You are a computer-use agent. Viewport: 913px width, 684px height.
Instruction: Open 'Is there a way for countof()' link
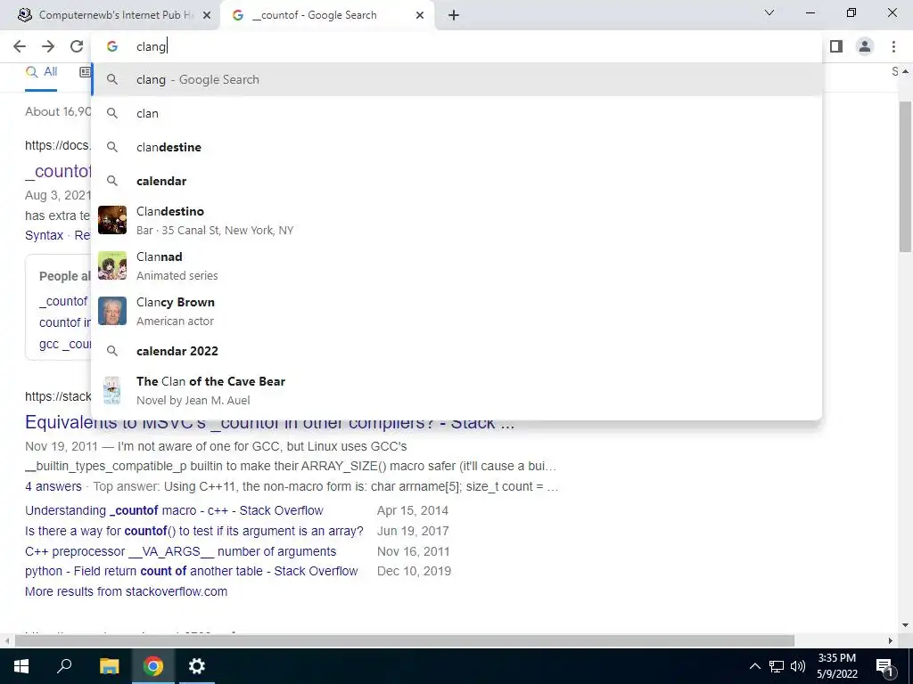pyautogui.click(x=193, y=531)
